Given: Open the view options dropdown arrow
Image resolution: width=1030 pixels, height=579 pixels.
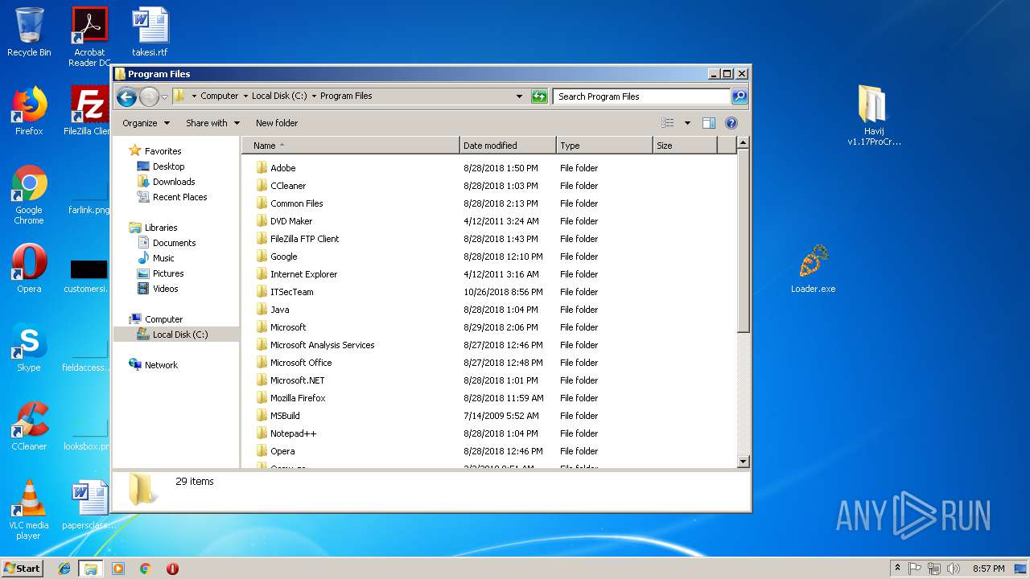Looking at the screenshot, I should tap(687, 123).
